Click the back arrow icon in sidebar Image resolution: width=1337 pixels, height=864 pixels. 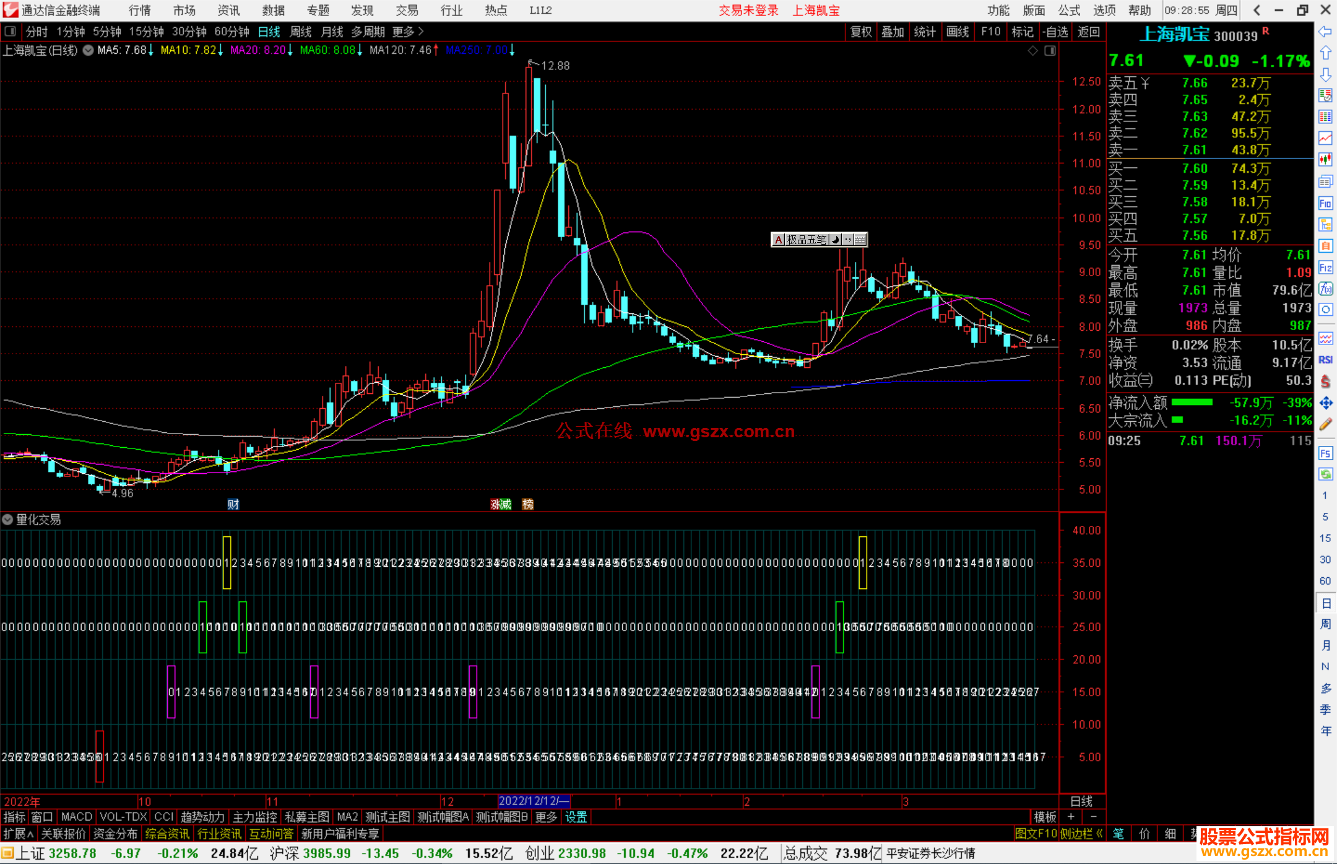click(1325, 32)
